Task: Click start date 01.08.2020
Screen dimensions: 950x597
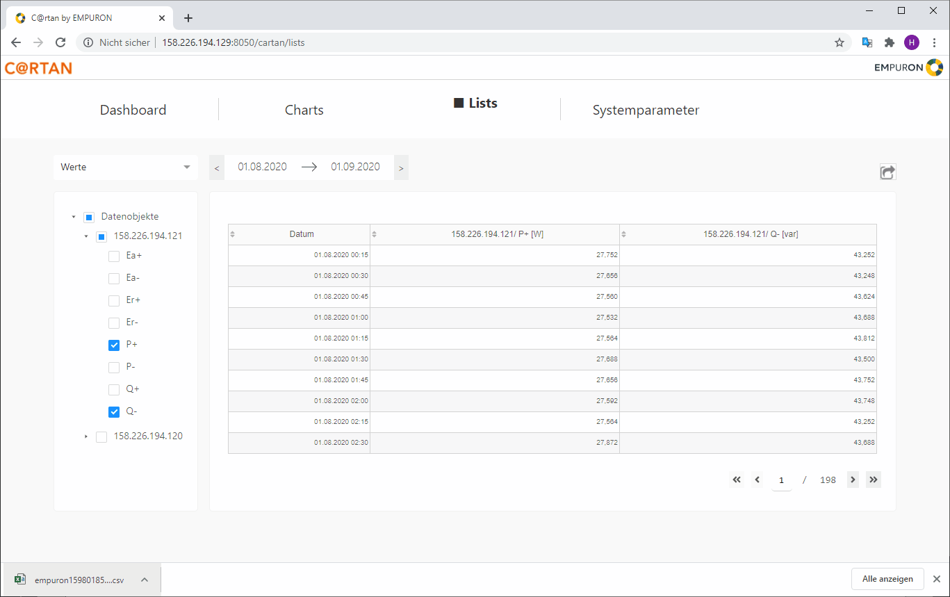Action: pyautogui.click(x=262, y=167)
